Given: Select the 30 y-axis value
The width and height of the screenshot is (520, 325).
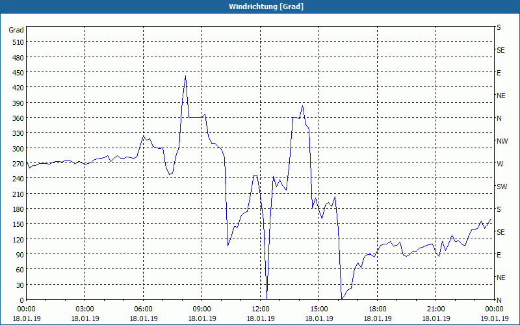Looking at the screenshot, I should 20,285.
